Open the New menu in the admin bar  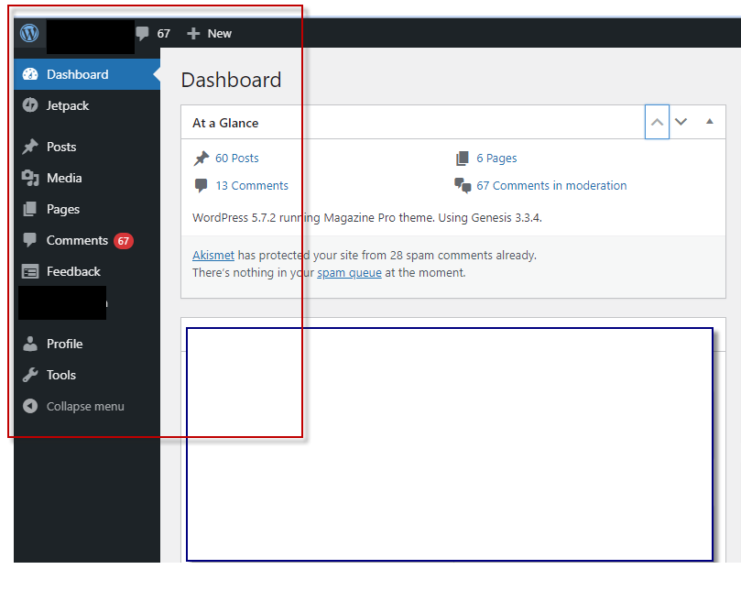pyautogui.click(x=208, y=33)
